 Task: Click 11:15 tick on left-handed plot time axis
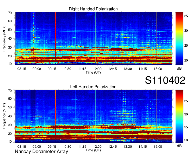point(82,147)
